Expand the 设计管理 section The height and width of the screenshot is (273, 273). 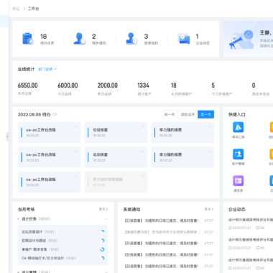(x=106, y=272)
